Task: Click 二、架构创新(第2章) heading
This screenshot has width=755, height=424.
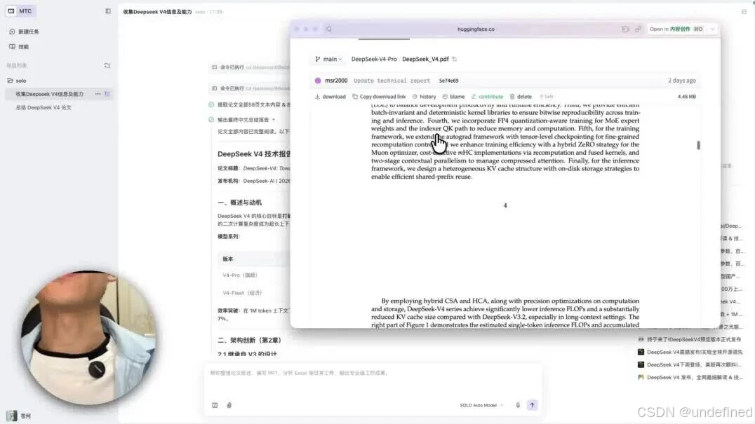Action: click(249, 340)
